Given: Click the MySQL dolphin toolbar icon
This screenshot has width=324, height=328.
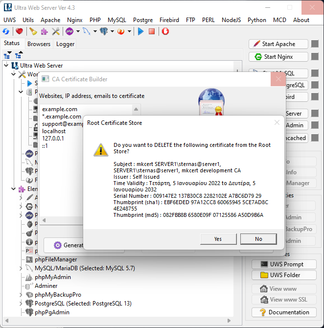Looking at the screenshot, I should click(87, 32).
